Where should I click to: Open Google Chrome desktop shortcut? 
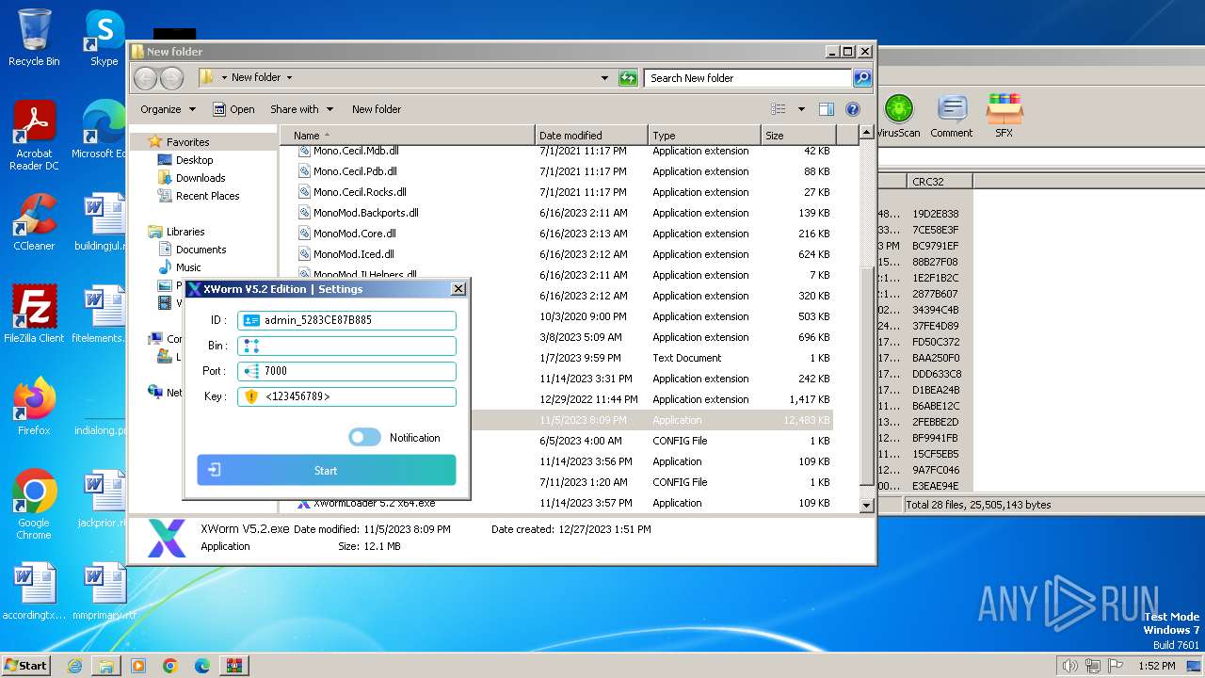34,505
